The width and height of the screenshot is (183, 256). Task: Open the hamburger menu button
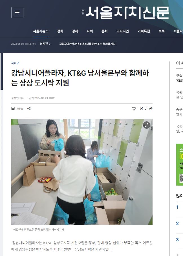pos(17,13)
